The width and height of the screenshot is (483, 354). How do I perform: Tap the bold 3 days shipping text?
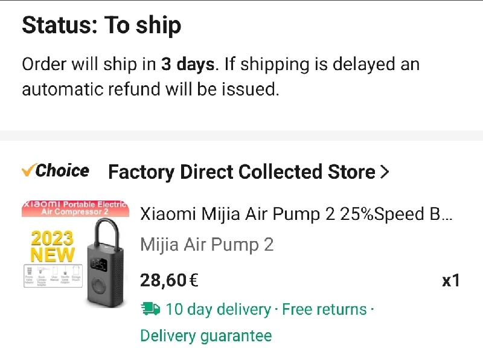pyautogui.click(x=188, y=64)
